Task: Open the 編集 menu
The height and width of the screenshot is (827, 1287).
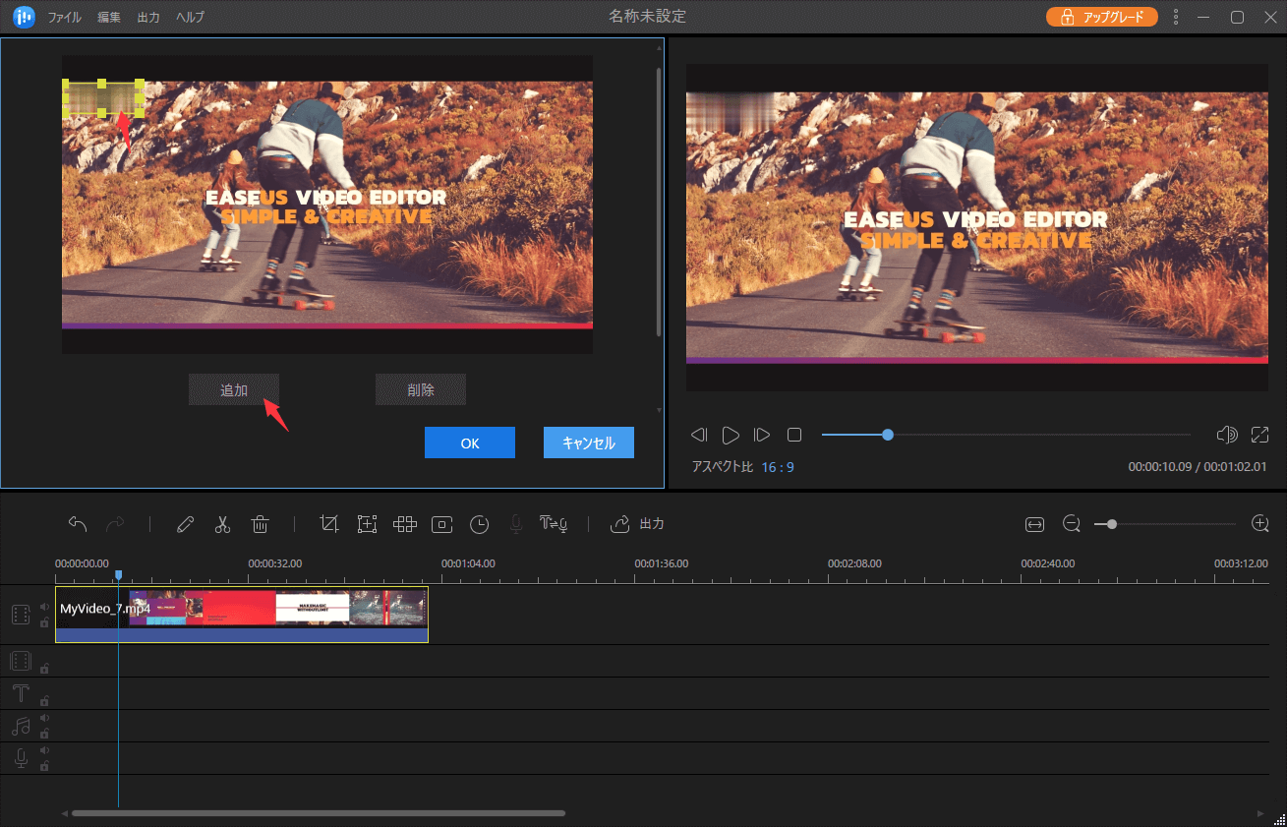Action: pos(109,18)
